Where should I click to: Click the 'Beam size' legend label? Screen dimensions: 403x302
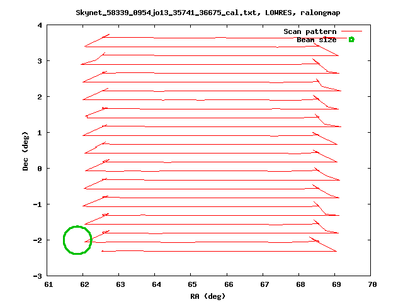pos(317,40)
